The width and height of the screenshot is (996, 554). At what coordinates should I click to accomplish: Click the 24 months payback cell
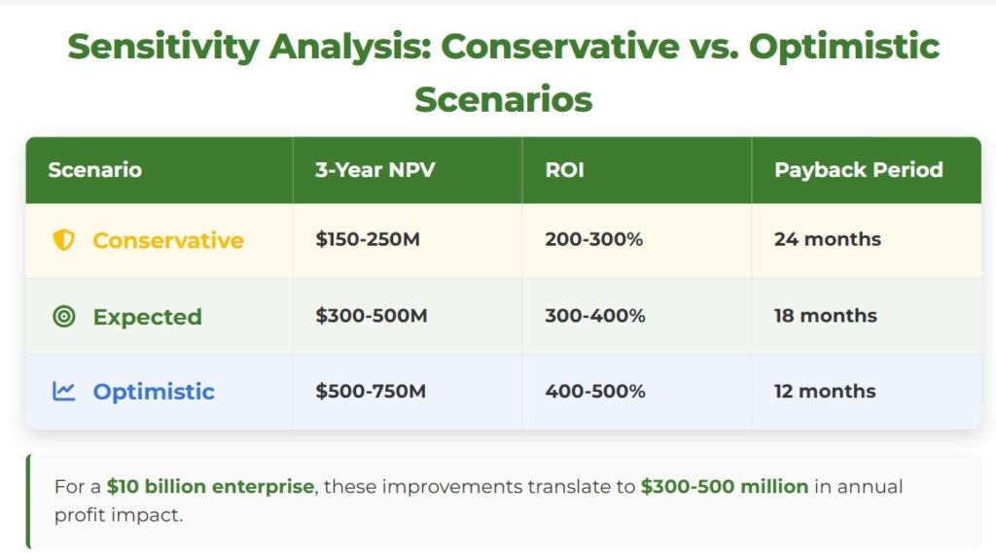828,239
